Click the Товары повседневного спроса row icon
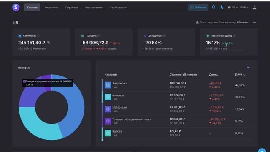 108,121
